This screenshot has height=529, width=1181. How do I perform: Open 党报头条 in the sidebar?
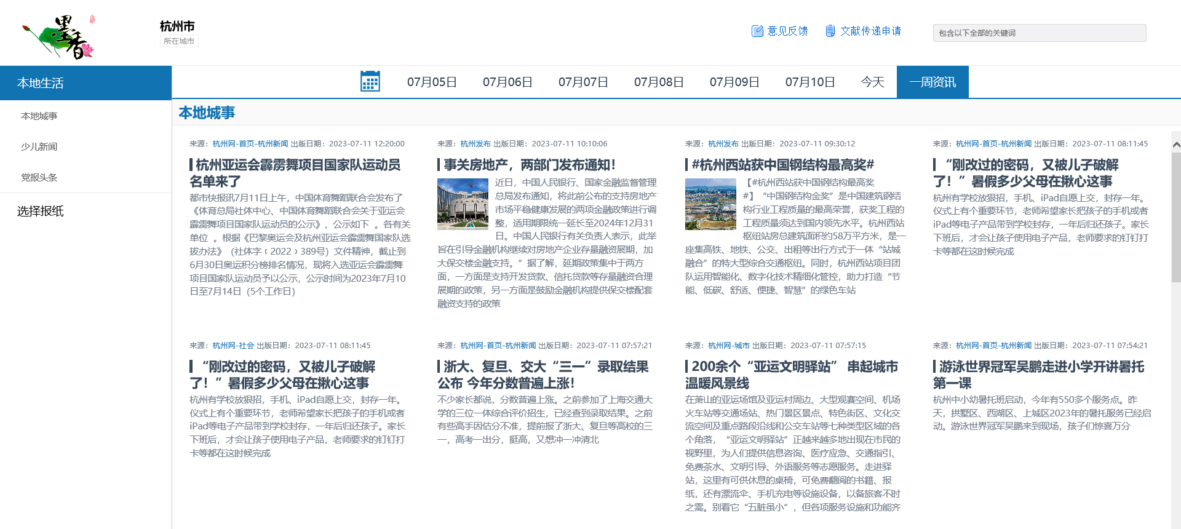point(39,177)
